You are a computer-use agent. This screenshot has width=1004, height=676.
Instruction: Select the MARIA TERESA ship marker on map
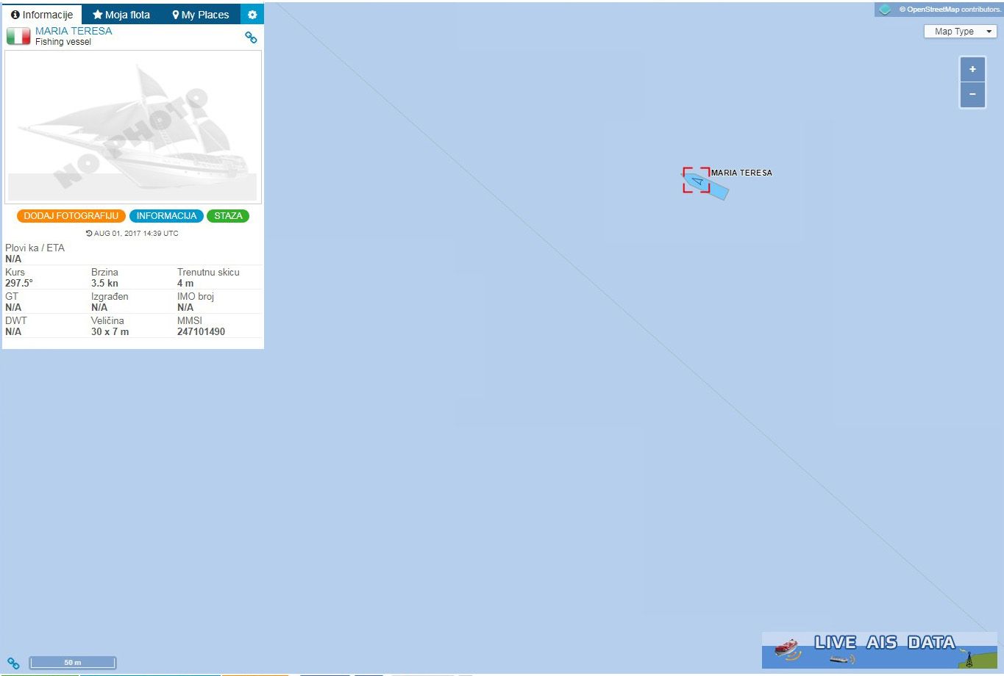[x=697, y=180]
